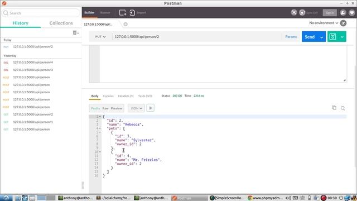Open the save options dropdown arrow
Image resolution: width=357 pixels, height=201 pixels.
342,37
